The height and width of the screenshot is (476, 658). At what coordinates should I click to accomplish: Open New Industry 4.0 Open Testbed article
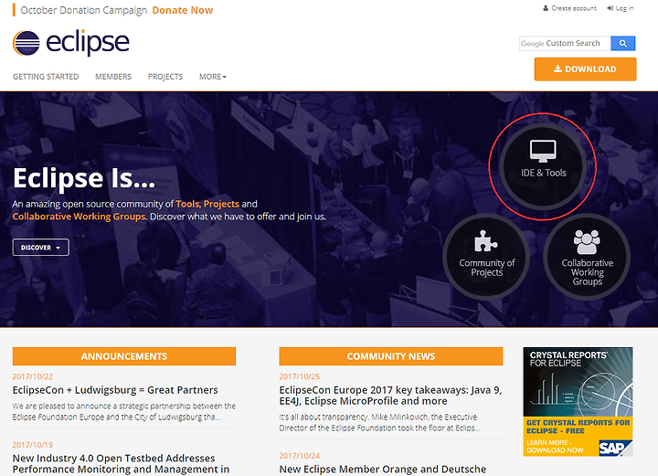tap(121, 464)
